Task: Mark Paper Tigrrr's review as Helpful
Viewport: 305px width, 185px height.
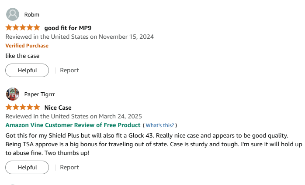Action: 27,168
